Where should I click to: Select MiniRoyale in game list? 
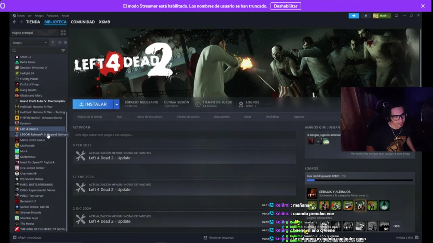[x=27, y=146]
